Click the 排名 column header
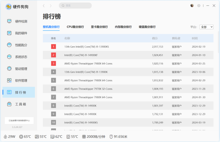Image resolution: width=220 pixels, height=142 pixels. (53, 38)
